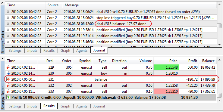The width and height of the screenshot is (223, 112).
Task: Open Inputs tab in upper panel
Action: tap(32, 51)
